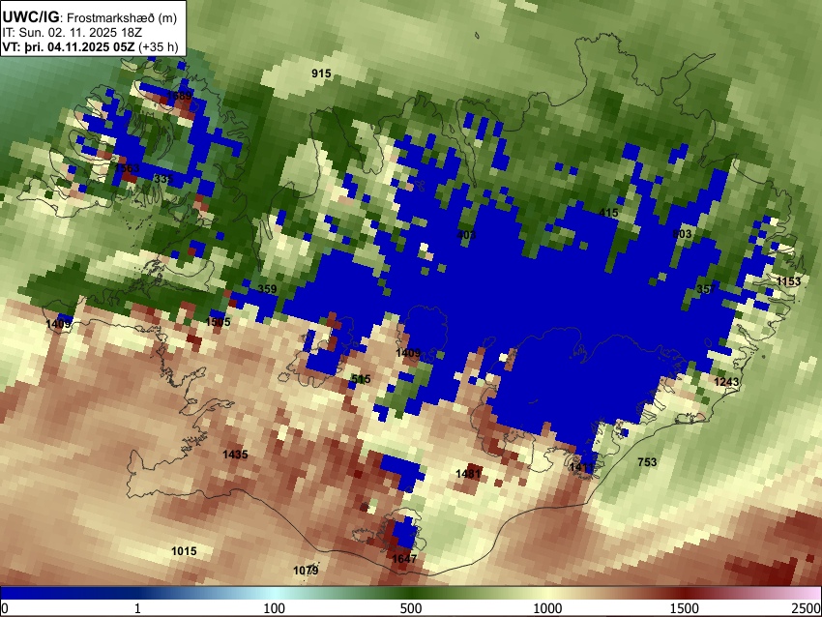Click the 335 value on the map
This screenshot has height=617, width=822.
click(163, 179)
